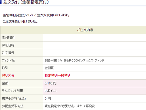Click the value 現在設定中の受取方法、または再投資
The image size is (146, 110).
(x=70, y=106)
